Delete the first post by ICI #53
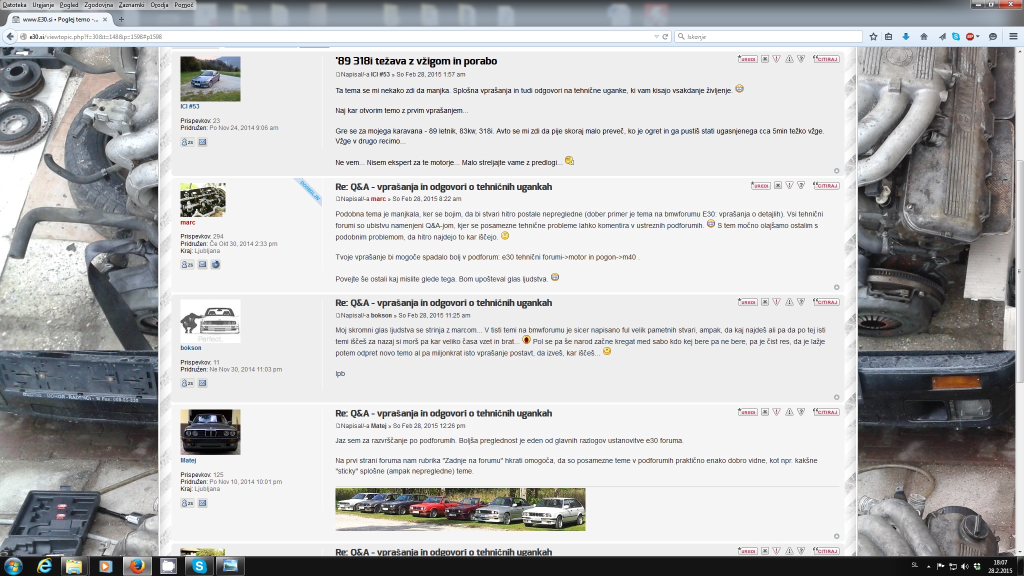Viewport: 1024px width, 576px height. coord(765,59)
